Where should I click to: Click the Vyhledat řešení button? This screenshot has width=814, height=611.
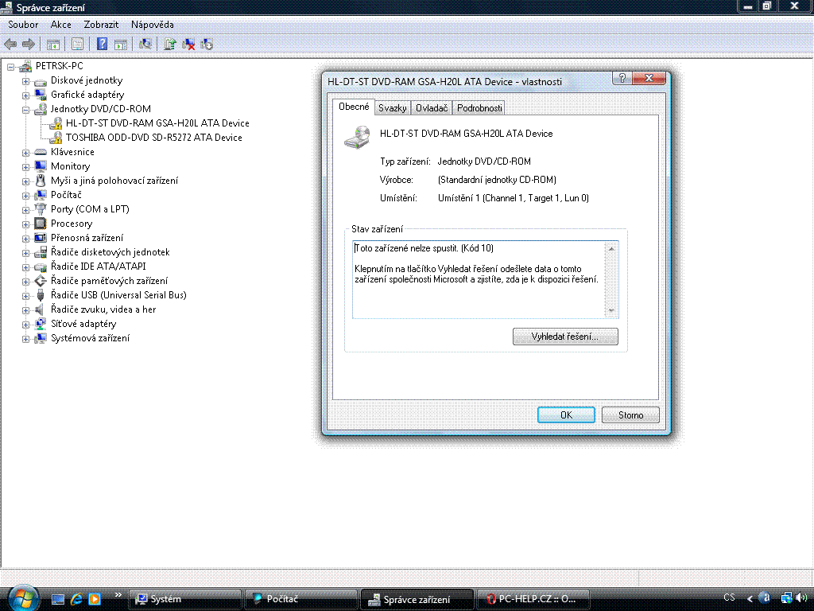(565, 337)
